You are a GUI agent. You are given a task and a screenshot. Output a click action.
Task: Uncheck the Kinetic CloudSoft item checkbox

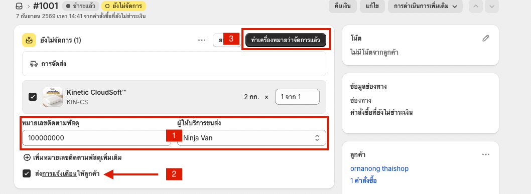[x=33, y=97]
